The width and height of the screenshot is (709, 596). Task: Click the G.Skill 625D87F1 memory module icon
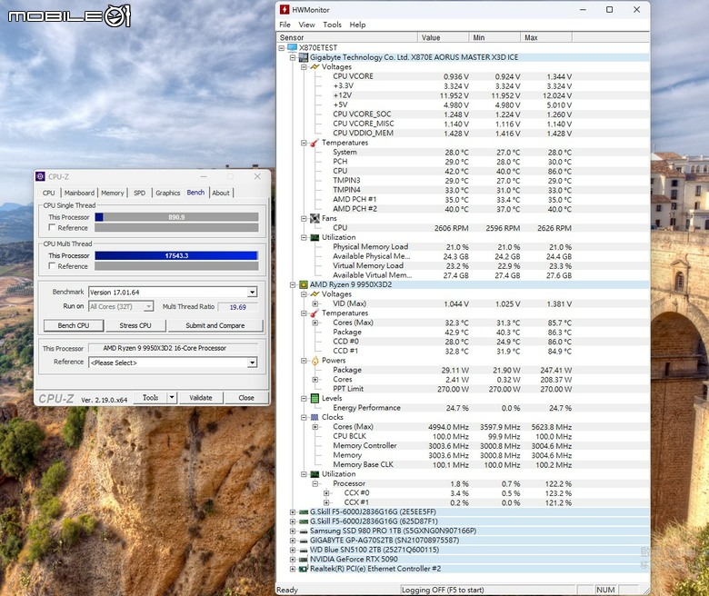pyautogui.click(x=304, y=521)
